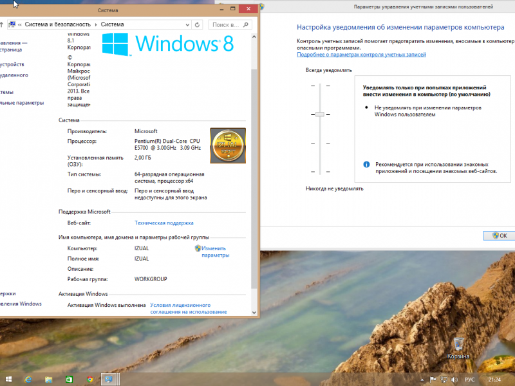This screenshot has height=386, width=515.
Task: Click the 'устройств' sidebar link
Action: (12, 64)
